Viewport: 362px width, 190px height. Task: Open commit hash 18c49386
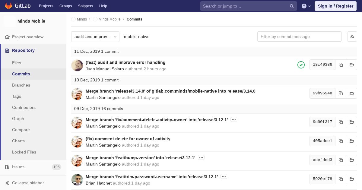[x=322, y=65]
